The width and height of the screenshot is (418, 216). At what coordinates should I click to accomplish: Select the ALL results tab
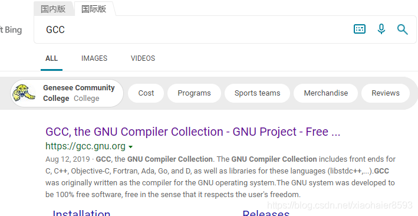tap(51, 58)
